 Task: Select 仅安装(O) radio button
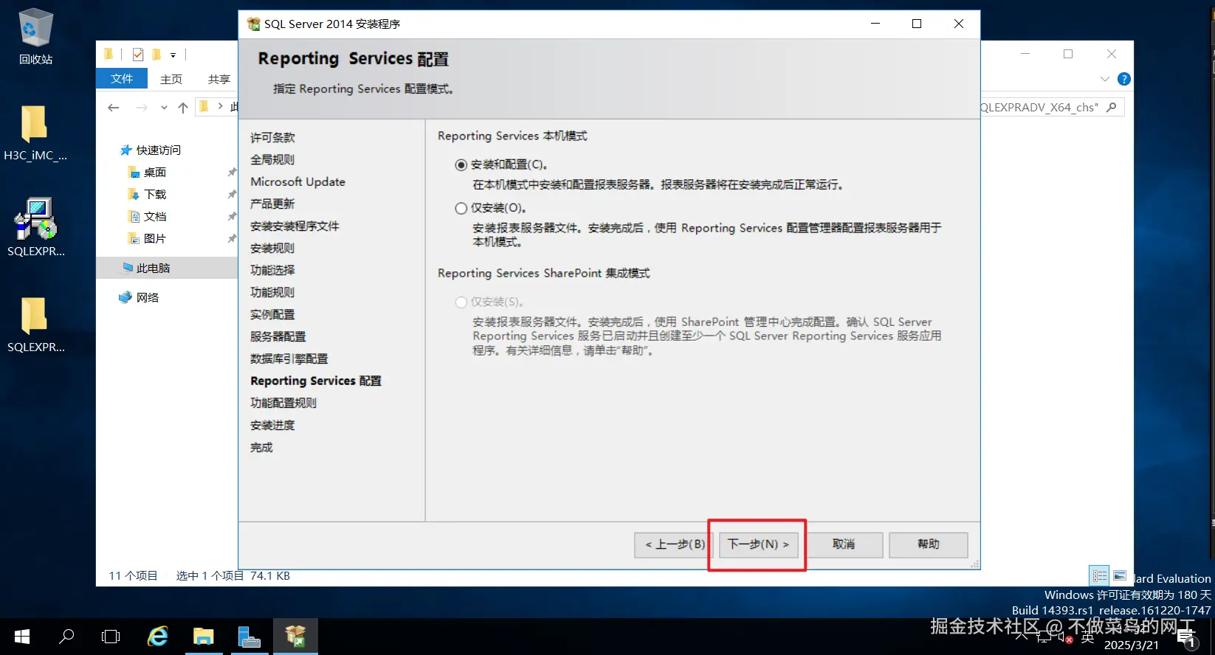pyautogui.click(x=461, y=209)
